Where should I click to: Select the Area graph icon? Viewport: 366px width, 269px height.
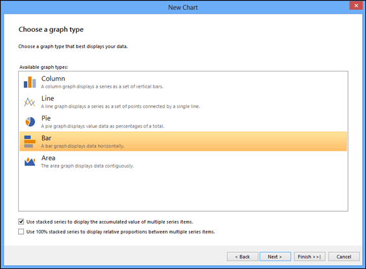click(x=30, y=162)
